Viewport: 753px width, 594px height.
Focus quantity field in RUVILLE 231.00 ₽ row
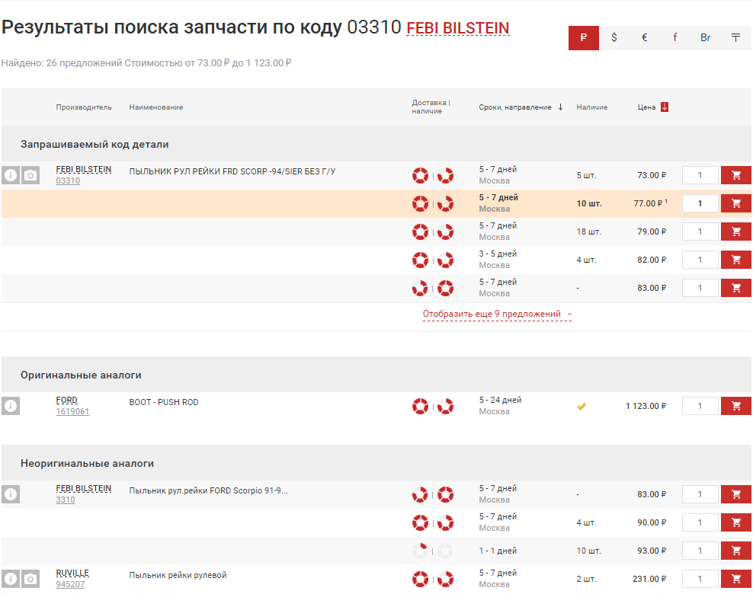[700, 579]
